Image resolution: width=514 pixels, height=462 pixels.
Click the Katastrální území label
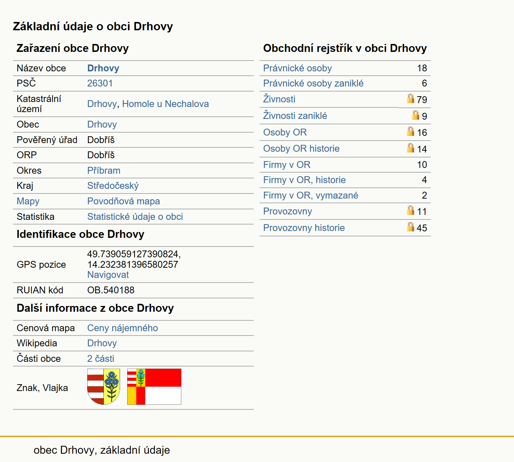[39, 104]
